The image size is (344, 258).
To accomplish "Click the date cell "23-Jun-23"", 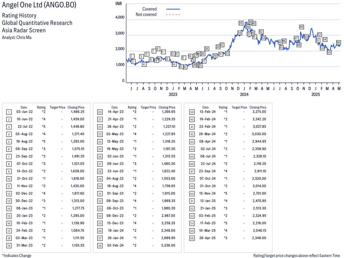I will click(115, 171).
